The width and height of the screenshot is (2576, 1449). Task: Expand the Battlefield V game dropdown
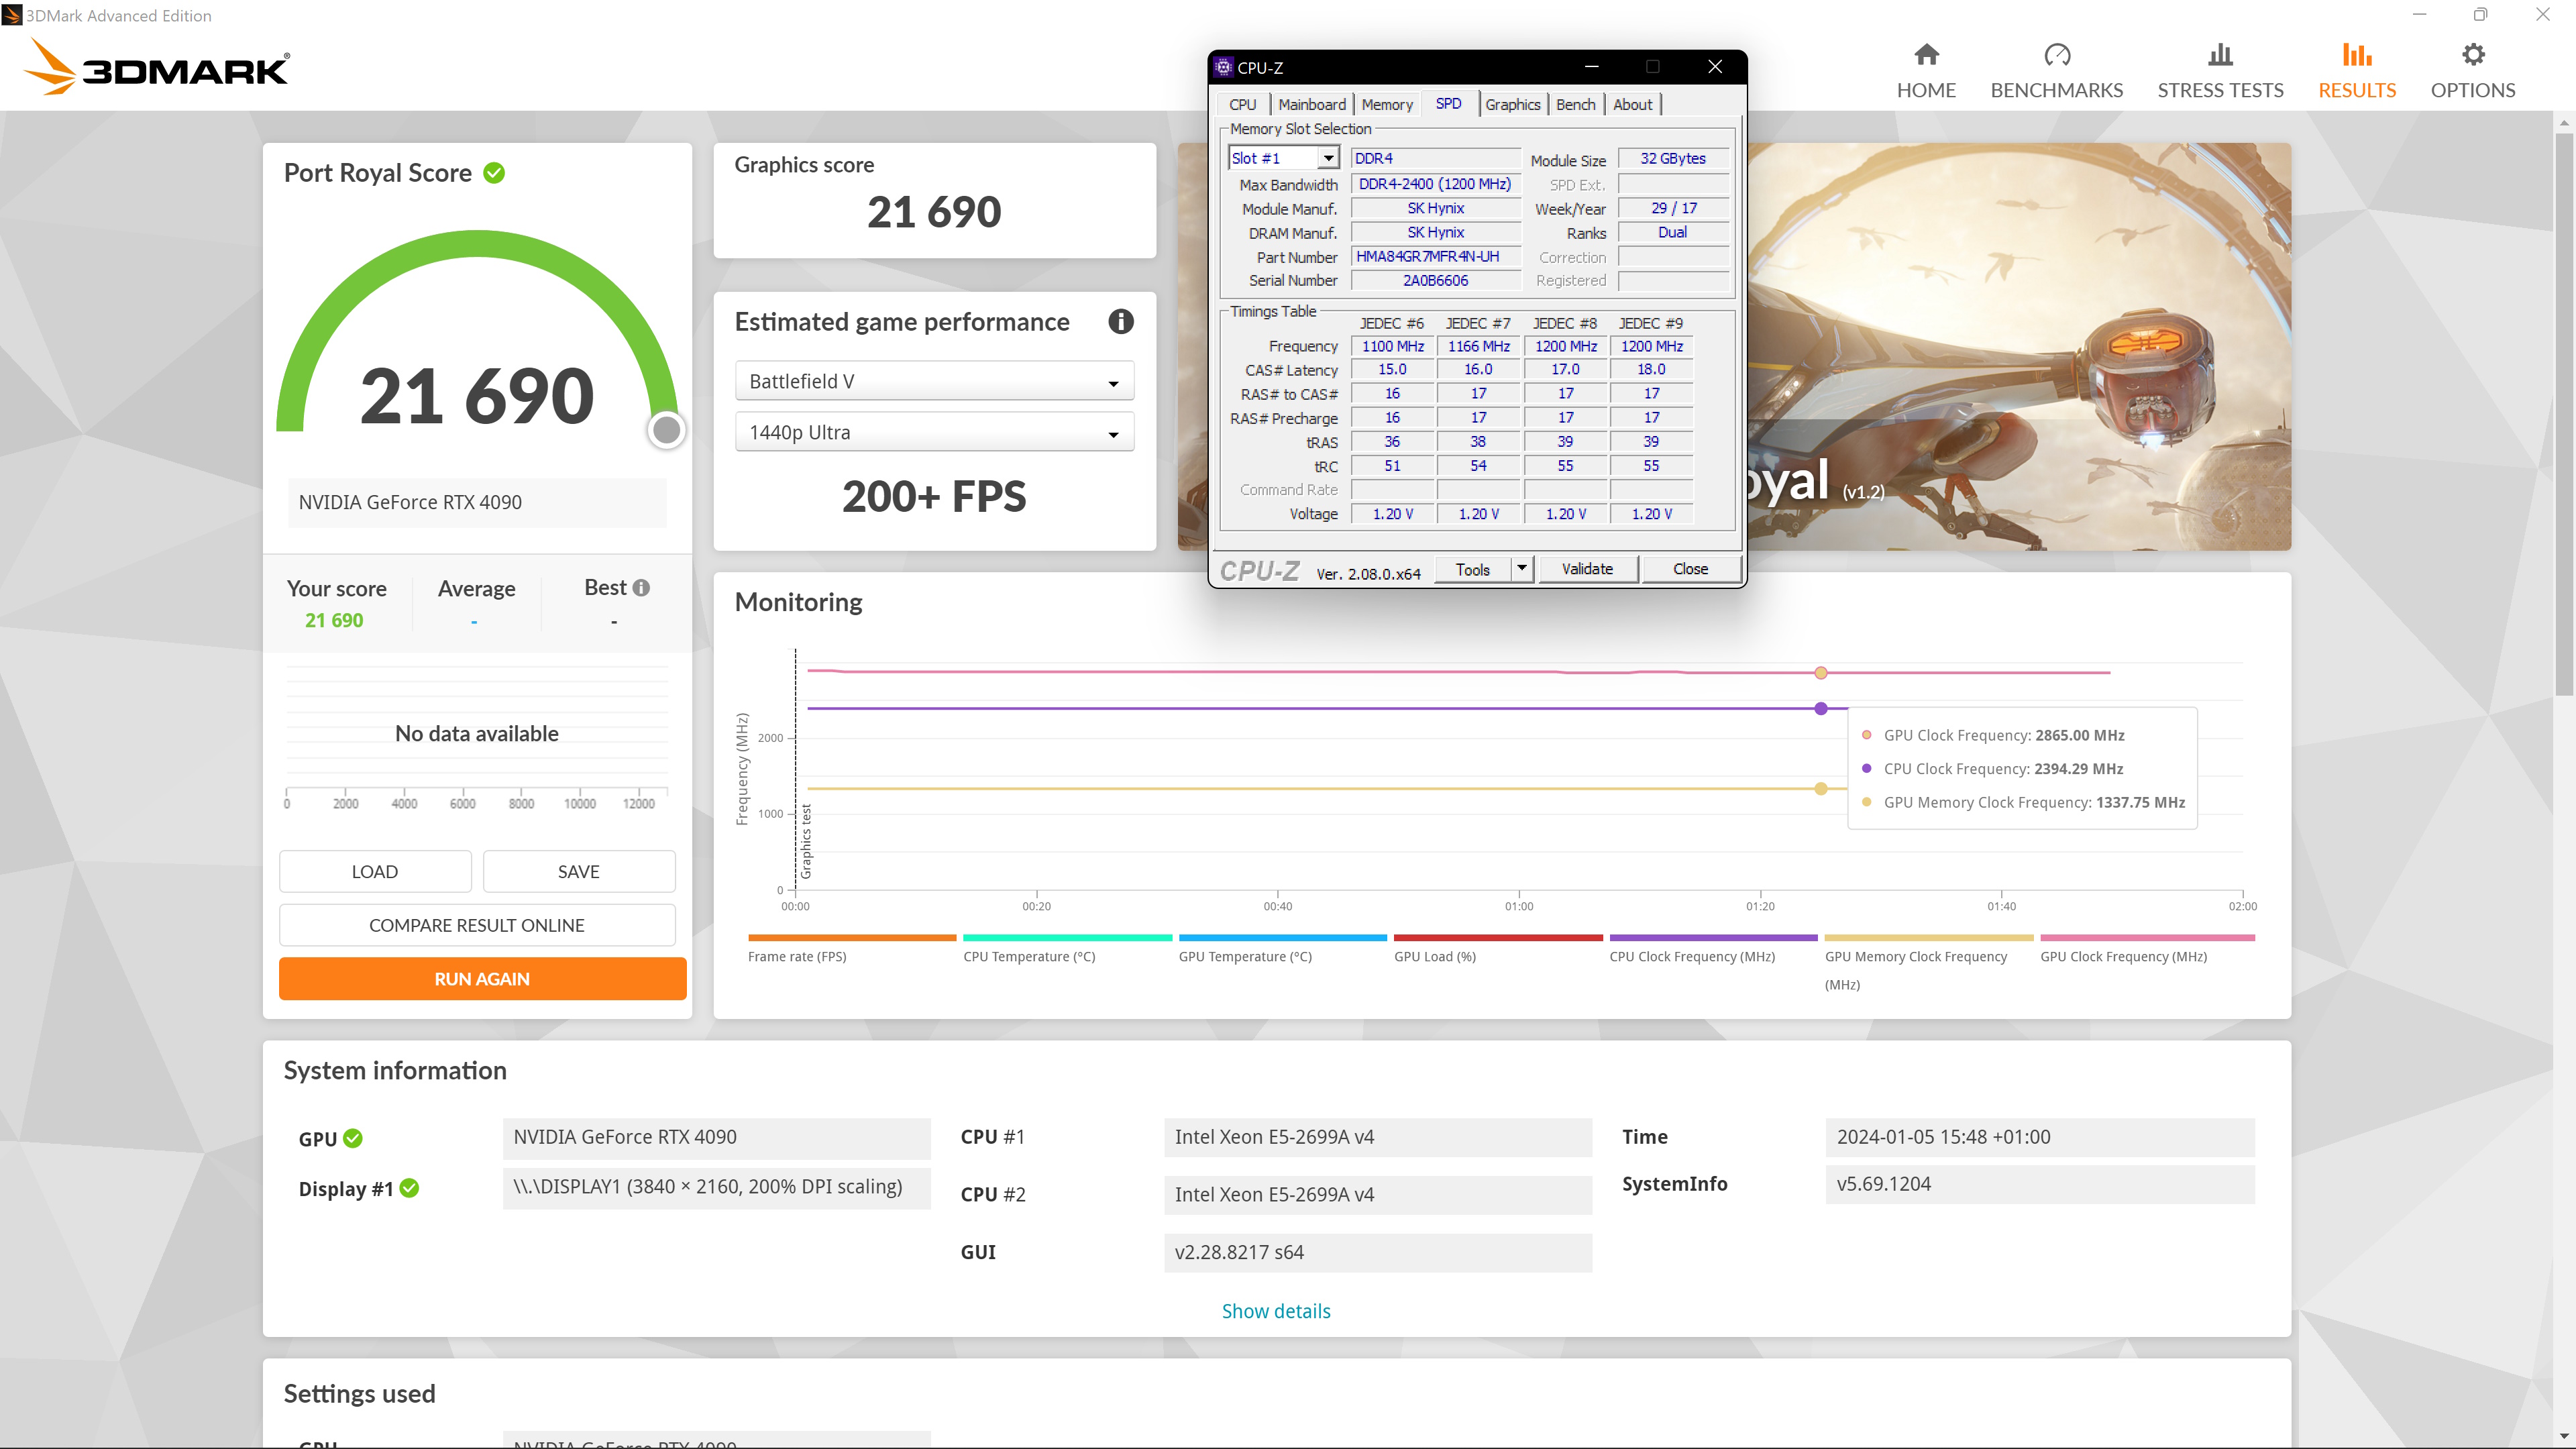tap(934, 381)
